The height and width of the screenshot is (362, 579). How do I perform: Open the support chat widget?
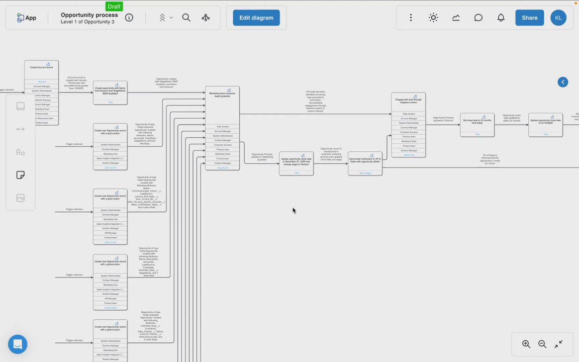click(18, 344)
